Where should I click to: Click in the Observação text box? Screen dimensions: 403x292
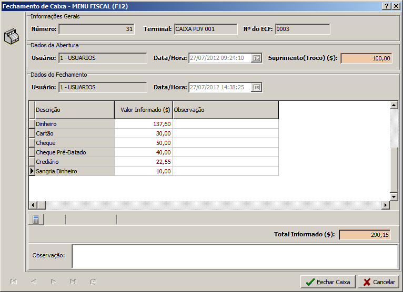point(235,256)
